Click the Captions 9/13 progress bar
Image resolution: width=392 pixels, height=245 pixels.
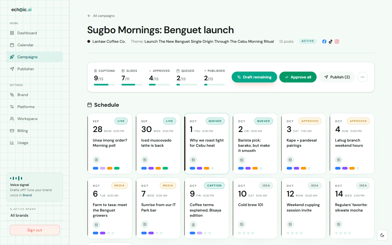pyautogui.click(x=104, y=85)
